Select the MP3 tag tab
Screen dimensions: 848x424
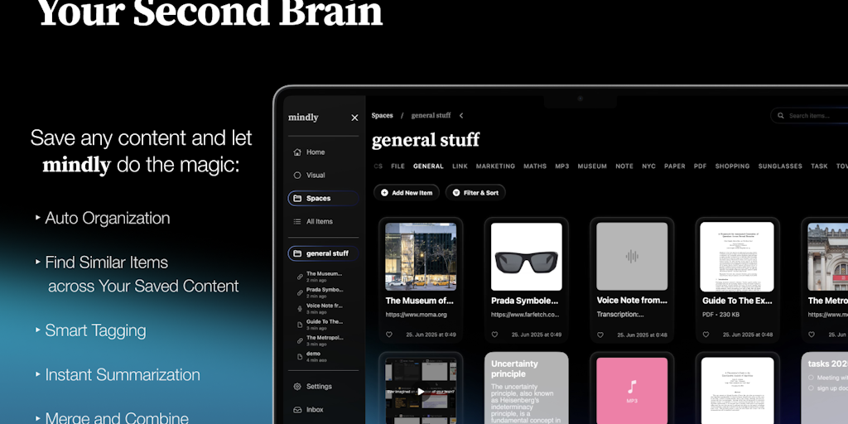[x=562, y=166]
